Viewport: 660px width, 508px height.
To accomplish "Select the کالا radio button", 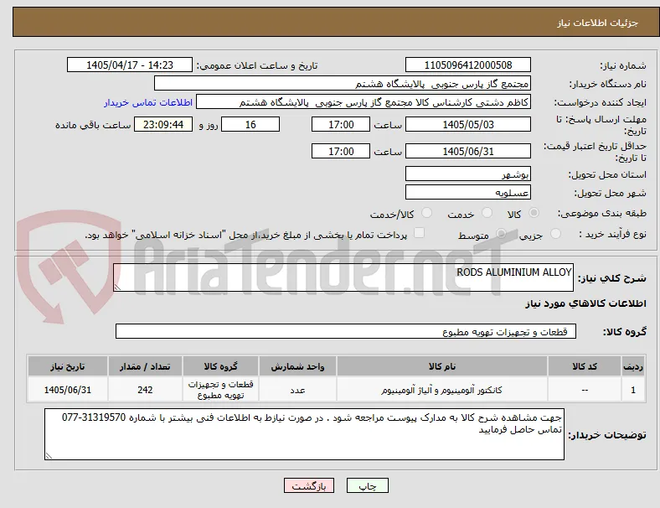I will click(534, 213).
